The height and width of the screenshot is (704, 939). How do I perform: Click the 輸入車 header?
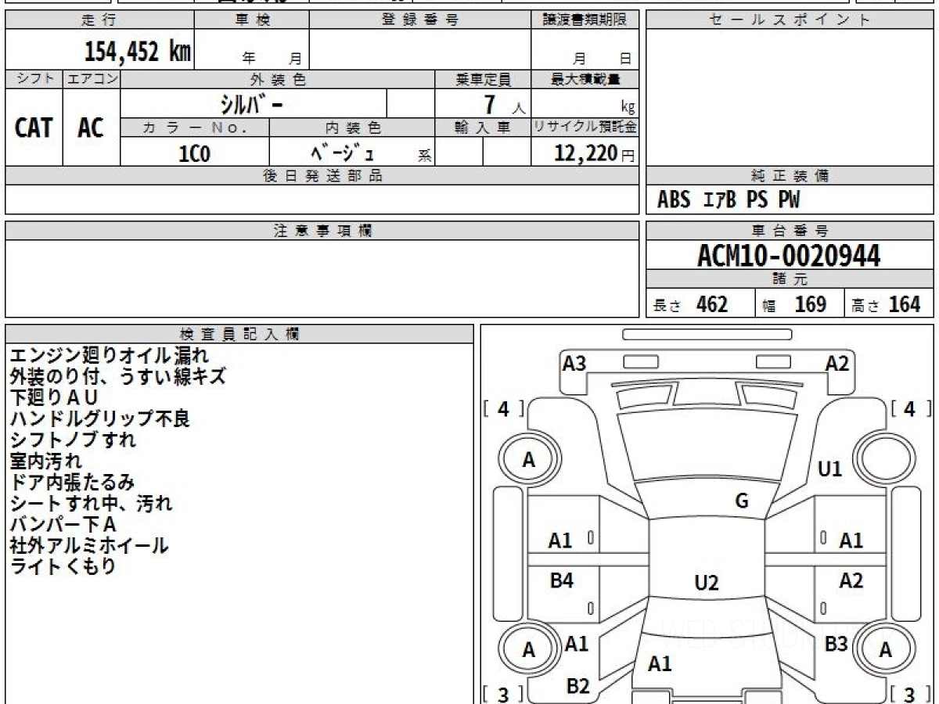point(483,128)
